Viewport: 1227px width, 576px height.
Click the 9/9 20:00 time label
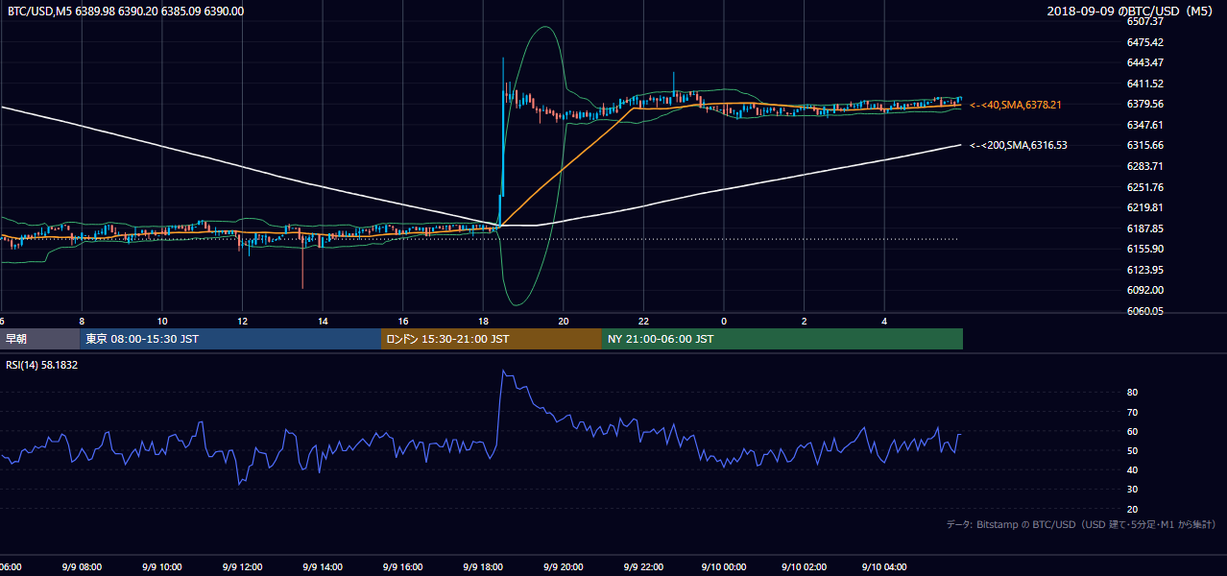click(564, 566)
